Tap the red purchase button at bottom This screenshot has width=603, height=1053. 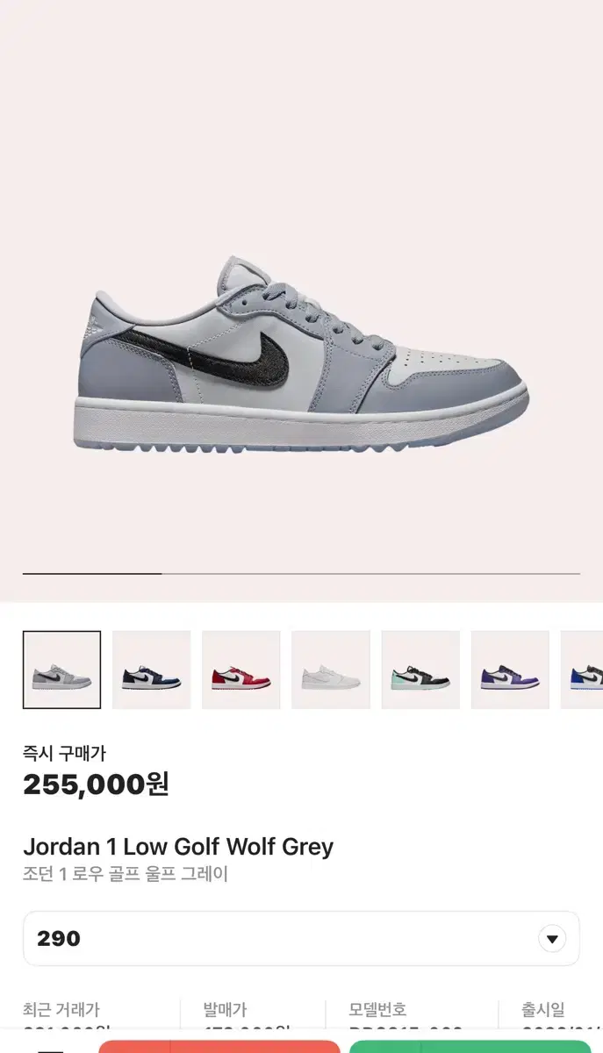219,1047
